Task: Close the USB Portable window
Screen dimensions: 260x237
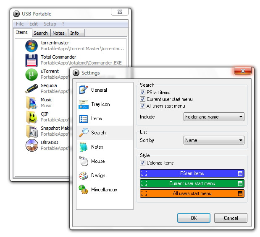Action: click(x=120, y=12)
